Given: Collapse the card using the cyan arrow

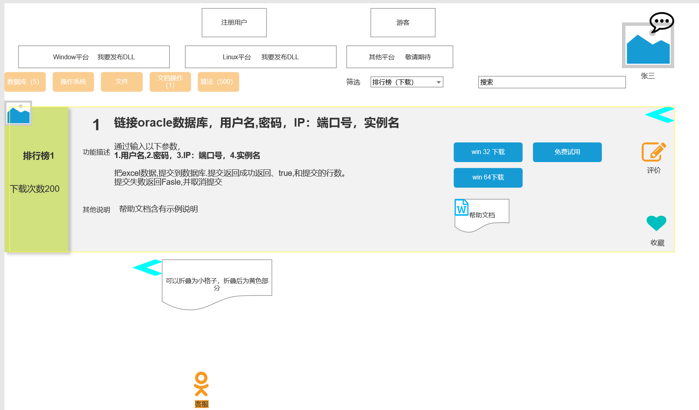Looking at the screenshot, I should (660, 115).
